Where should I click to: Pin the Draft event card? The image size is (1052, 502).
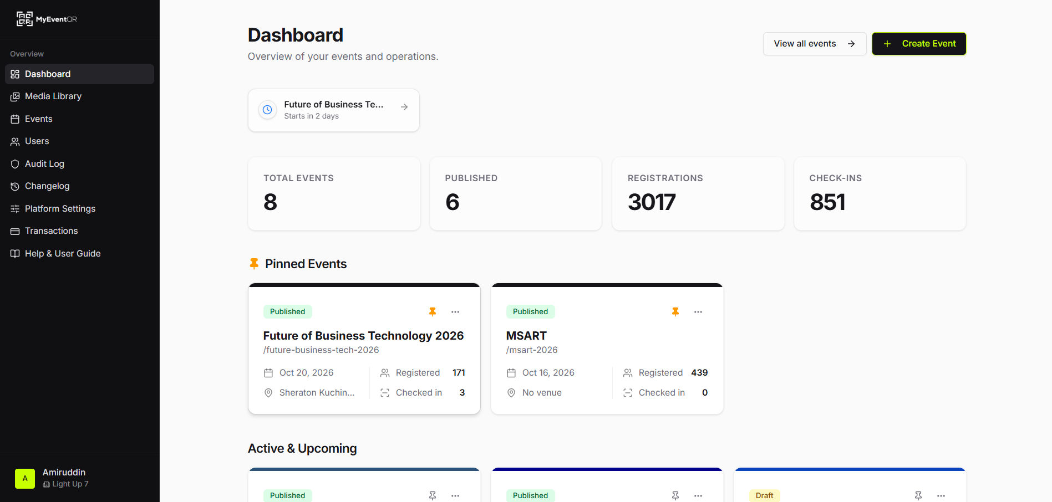coord(918,495)
